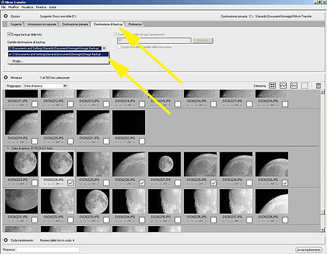Click the 'Sorgente: Disco rimovibile (F:)' text

coord(58,16)
